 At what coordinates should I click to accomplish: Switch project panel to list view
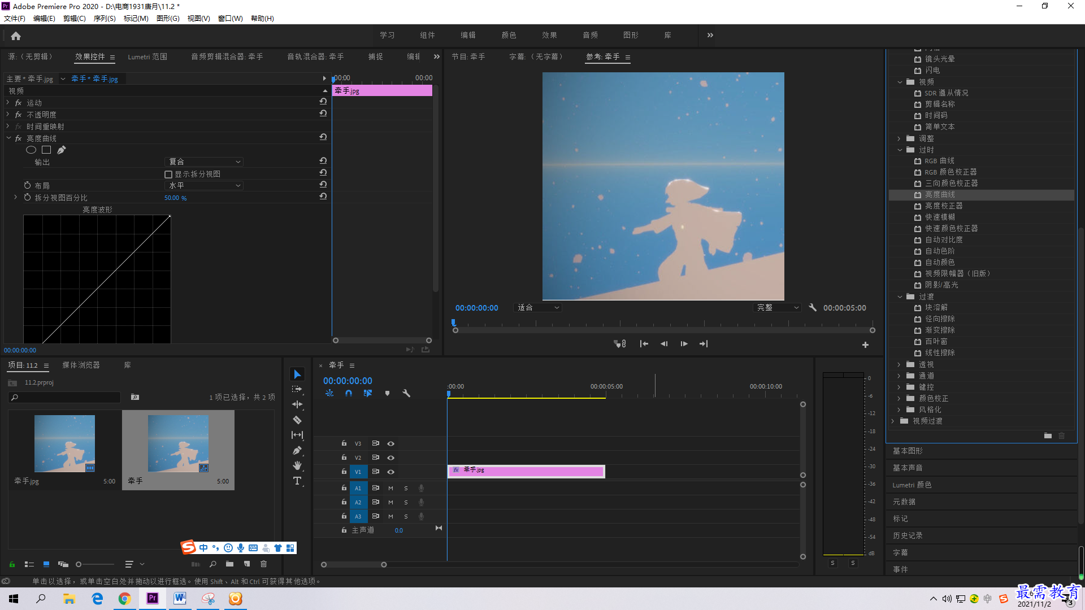tap(29, 564)
